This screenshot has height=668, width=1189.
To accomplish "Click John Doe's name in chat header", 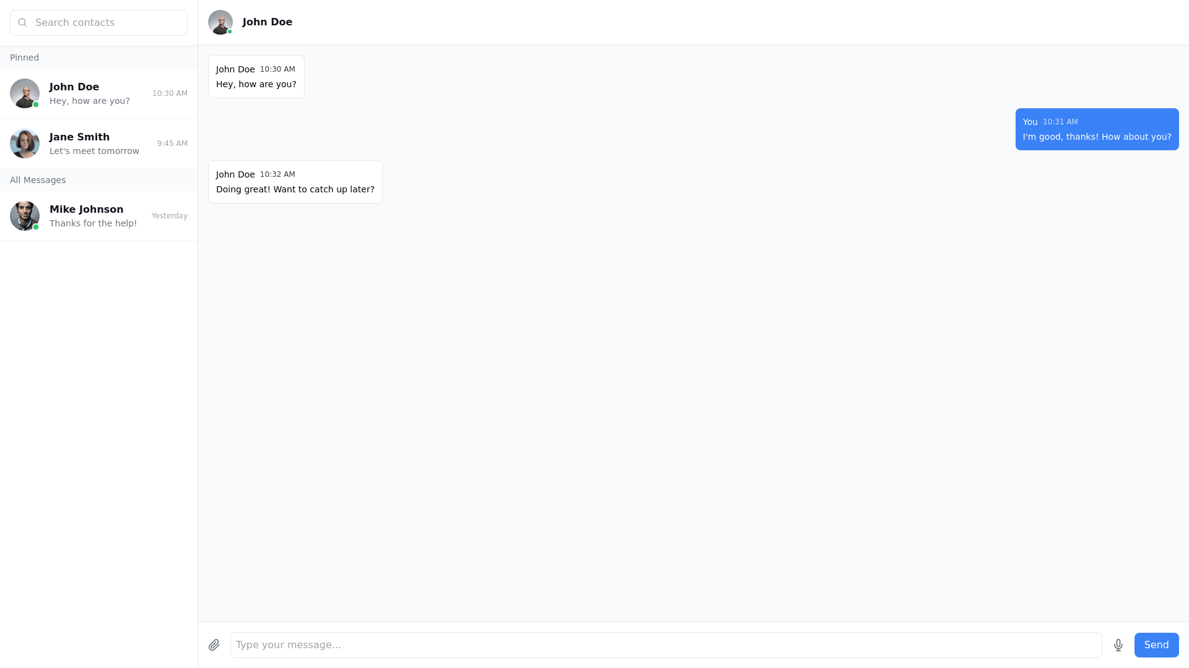I will tap(268, 22).
